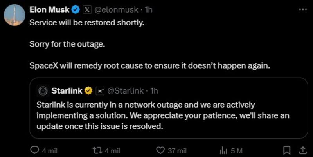Click Starlink's gold verified badge

(x=89, y=91)
